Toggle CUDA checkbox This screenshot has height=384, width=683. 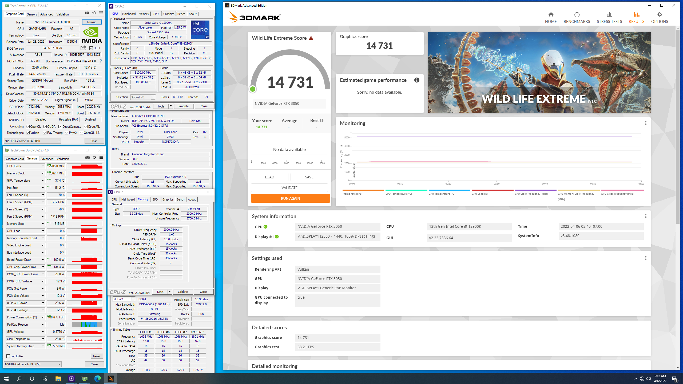(x=45, y=126)
